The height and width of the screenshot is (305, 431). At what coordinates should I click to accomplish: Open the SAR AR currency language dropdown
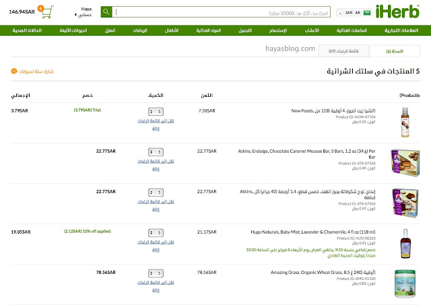354,13
